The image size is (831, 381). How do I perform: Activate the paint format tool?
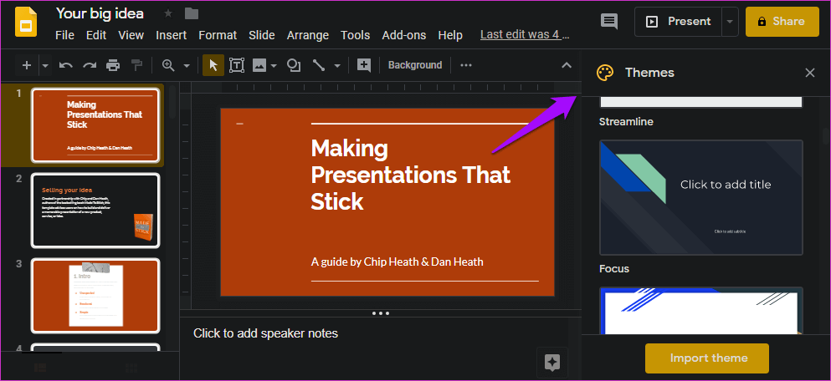[x=136, y=65]
